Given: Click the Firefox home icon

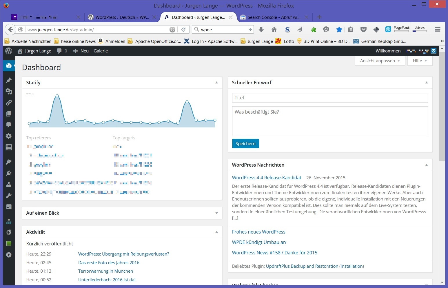Looking at the screenshot, I should (274, 30).
